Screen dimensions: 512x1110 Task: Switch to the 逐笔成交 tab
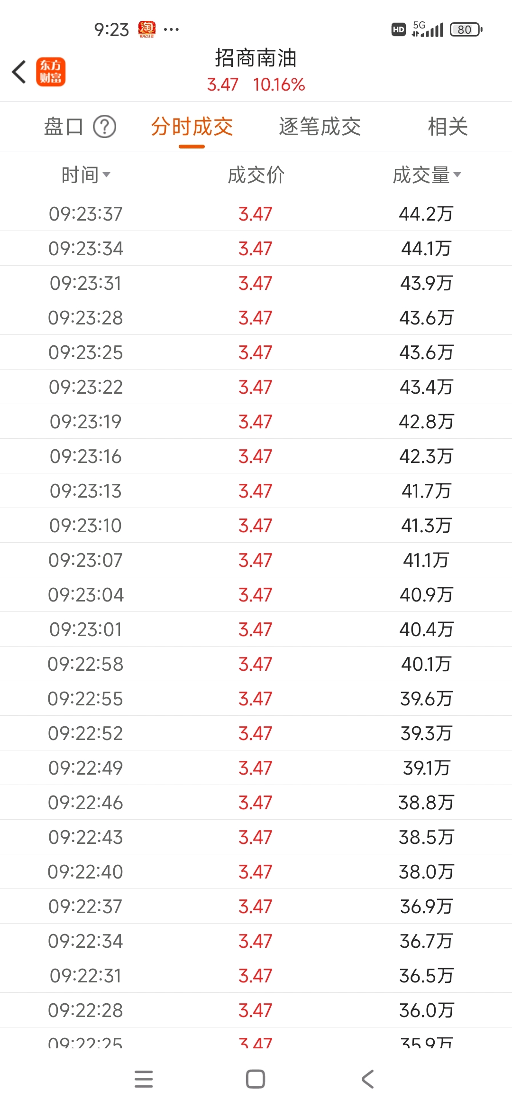click(320, 127)
